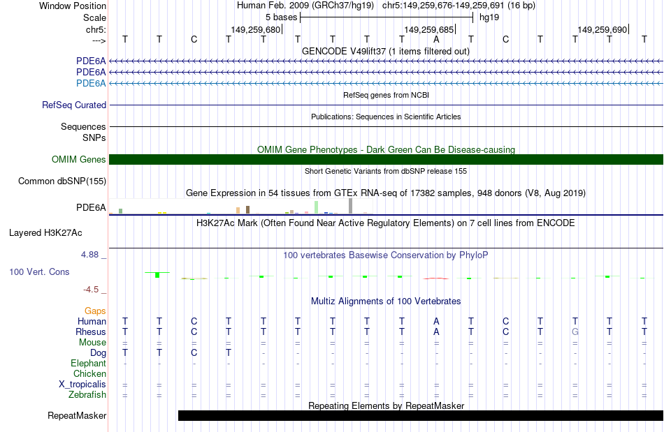
Task: Open Short Genetic Variants from dbSNP release 155 title
Action: pyautogui.click(x=386, y=171)
